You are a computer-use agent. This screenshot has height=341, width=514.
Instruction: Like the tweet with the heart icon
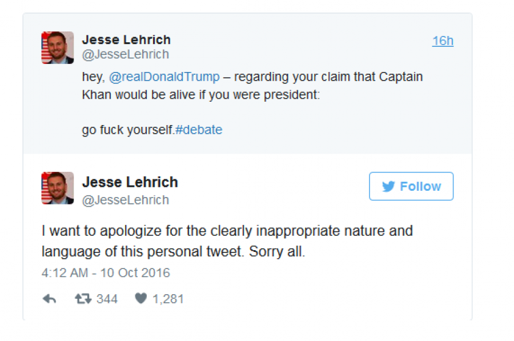(141, 298)
